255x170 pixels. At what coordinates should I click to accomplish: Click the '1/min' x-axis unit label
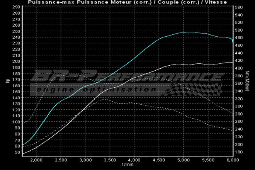[x=127, y=165]
